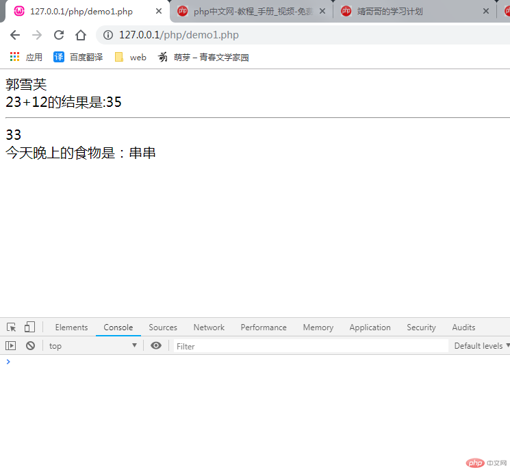Open the 百度翻译 bookmark
510x470 pixels.
point(78,58)
